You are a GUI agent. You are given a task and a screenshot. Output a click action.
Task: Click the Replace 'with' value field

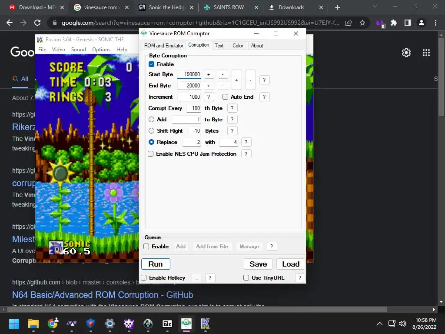[229, 142]
